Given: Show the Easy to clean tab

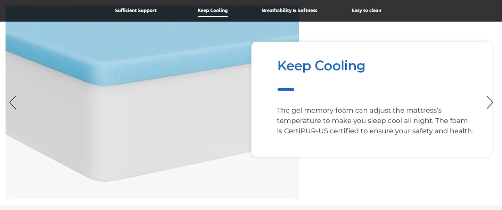Looking at the screenshot, I should point(366,10).
